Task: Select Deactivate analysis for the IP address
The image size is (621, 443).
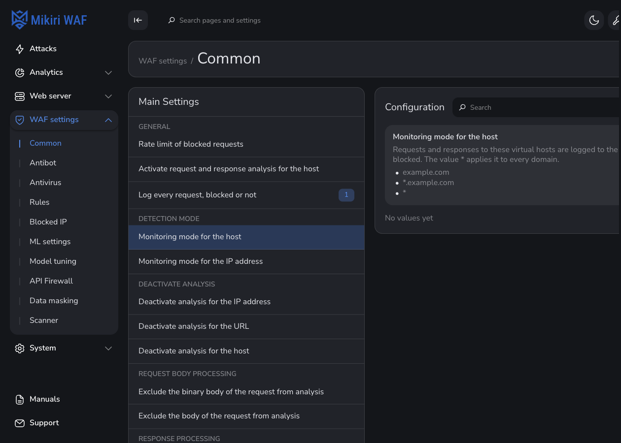Action: 246,302
